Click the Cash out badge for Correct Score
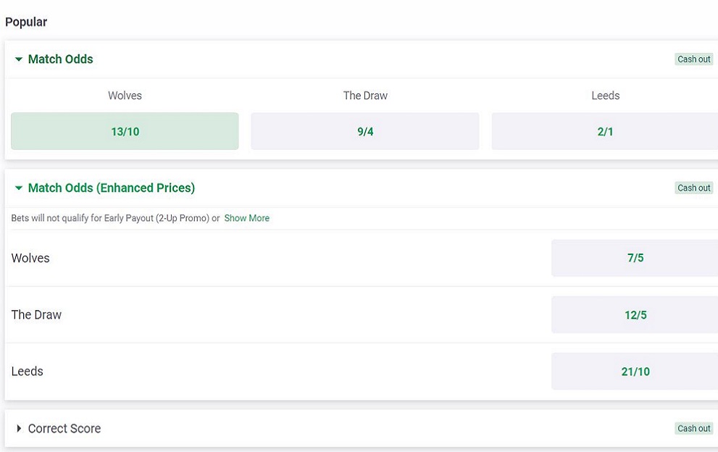 coord(693,429)
